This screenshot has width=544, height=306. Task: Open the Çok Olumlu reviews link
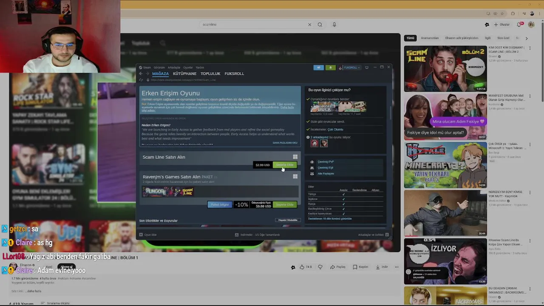[335, 129]
